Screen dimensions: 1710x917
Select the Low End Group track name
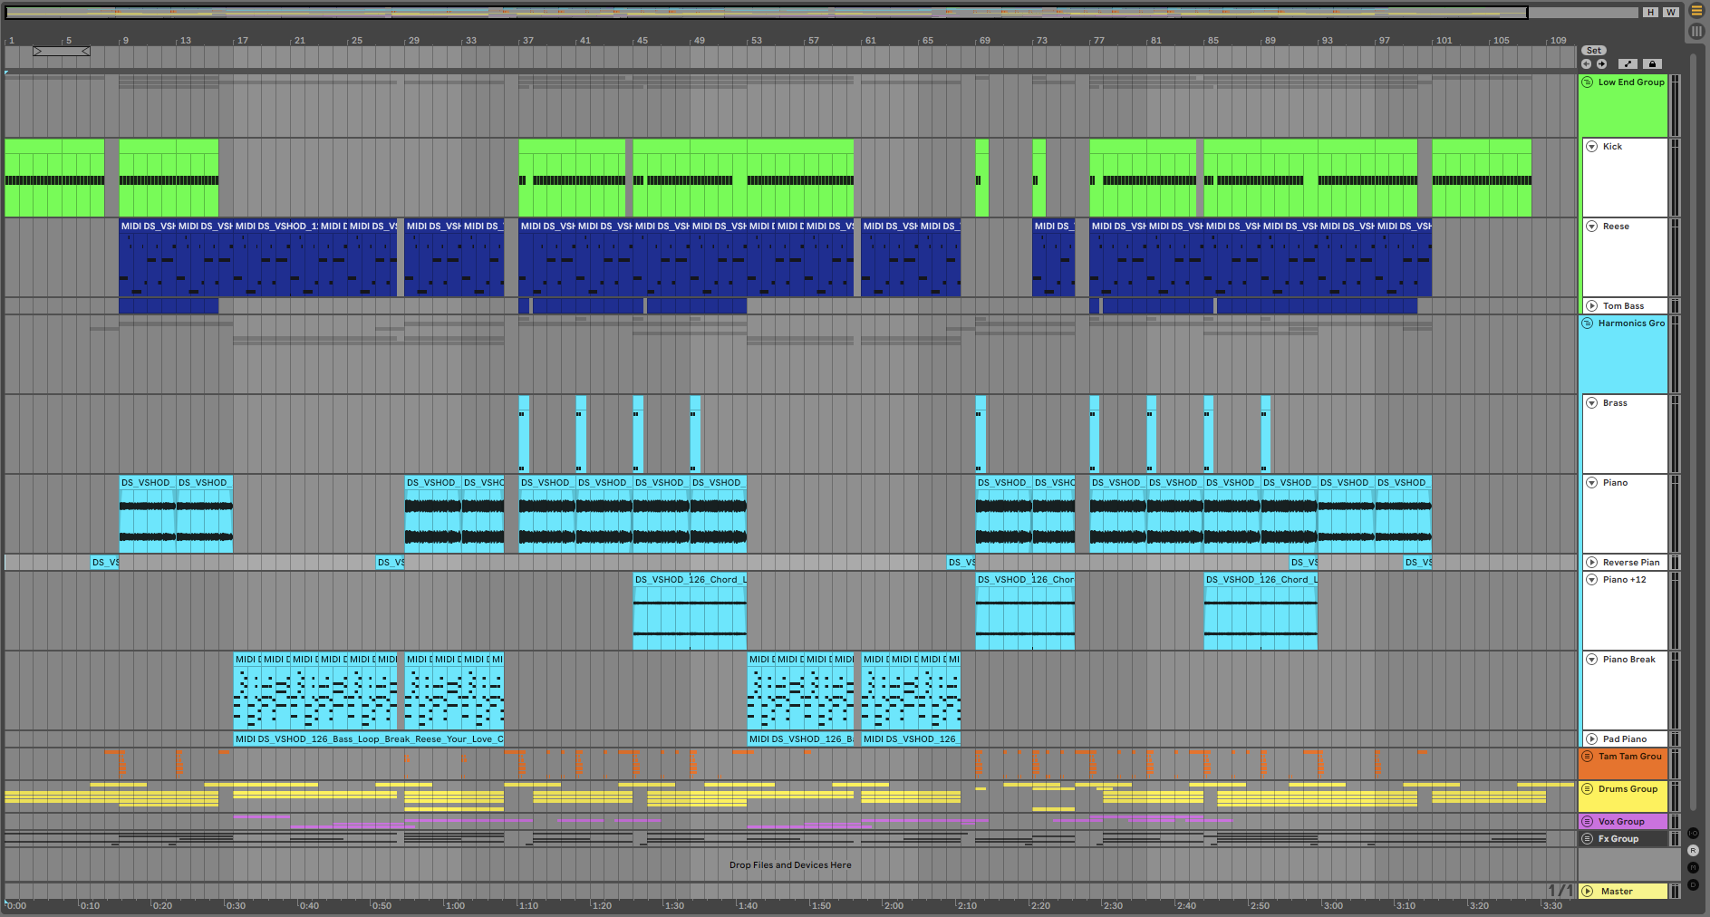pos(1631,82)
